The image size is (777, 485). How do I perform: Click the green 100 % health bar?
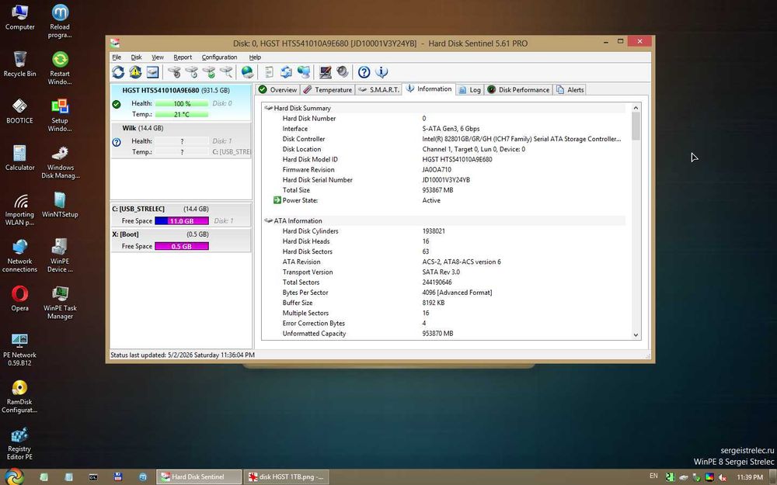pos(182,103)
